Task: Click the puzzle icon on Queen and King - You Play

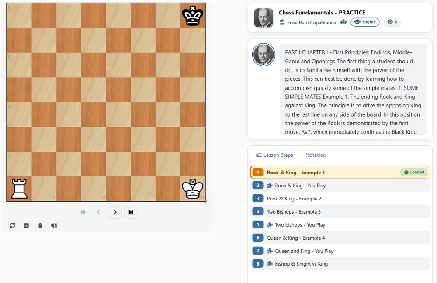Action: click(x=270, y=251)
